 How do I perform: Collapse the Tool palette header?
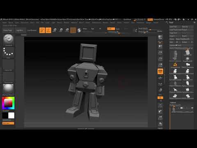point(172,23)
